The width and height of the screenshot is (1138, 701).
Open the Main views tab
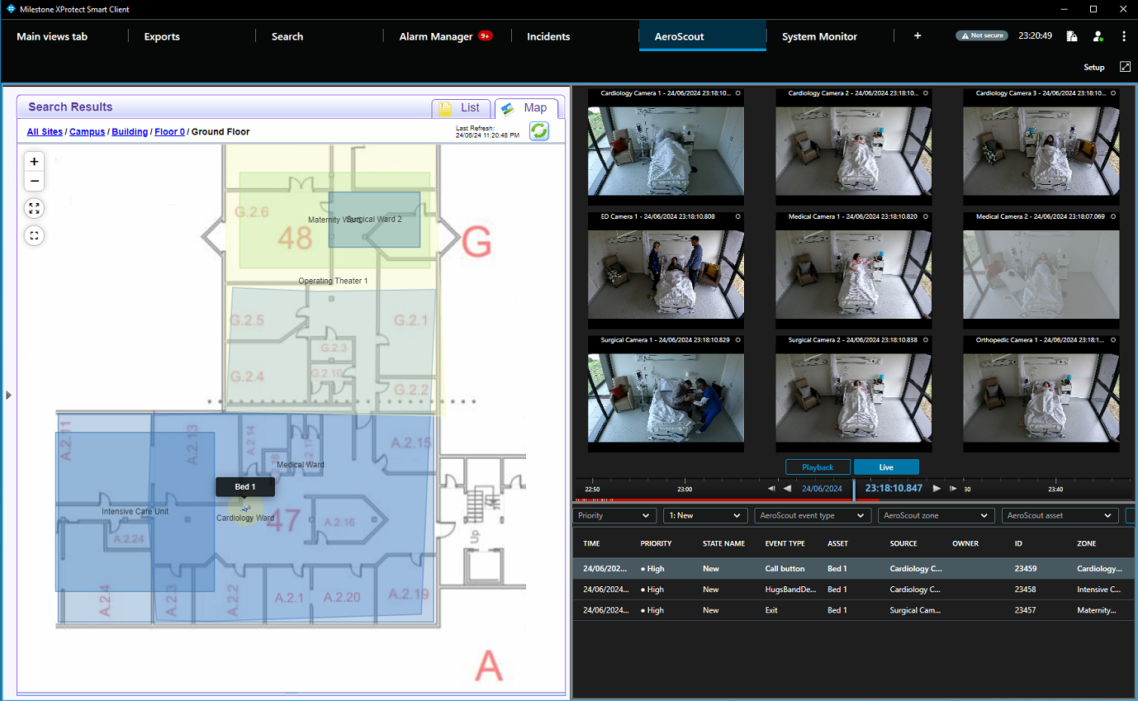pyautogui.click(x=52, y=36)
